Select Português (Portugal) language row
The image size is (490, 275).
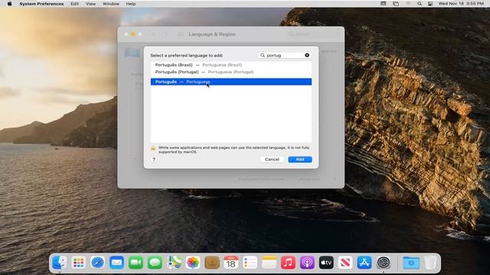click(x=231, y=72)
